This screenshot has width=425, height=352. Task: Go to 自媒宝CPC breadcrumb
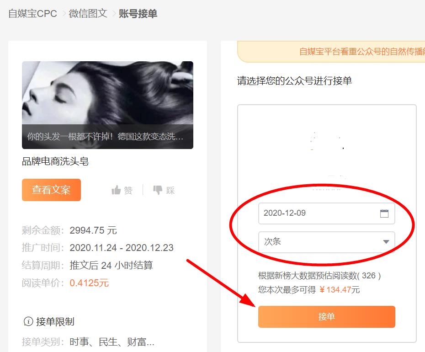32,14
